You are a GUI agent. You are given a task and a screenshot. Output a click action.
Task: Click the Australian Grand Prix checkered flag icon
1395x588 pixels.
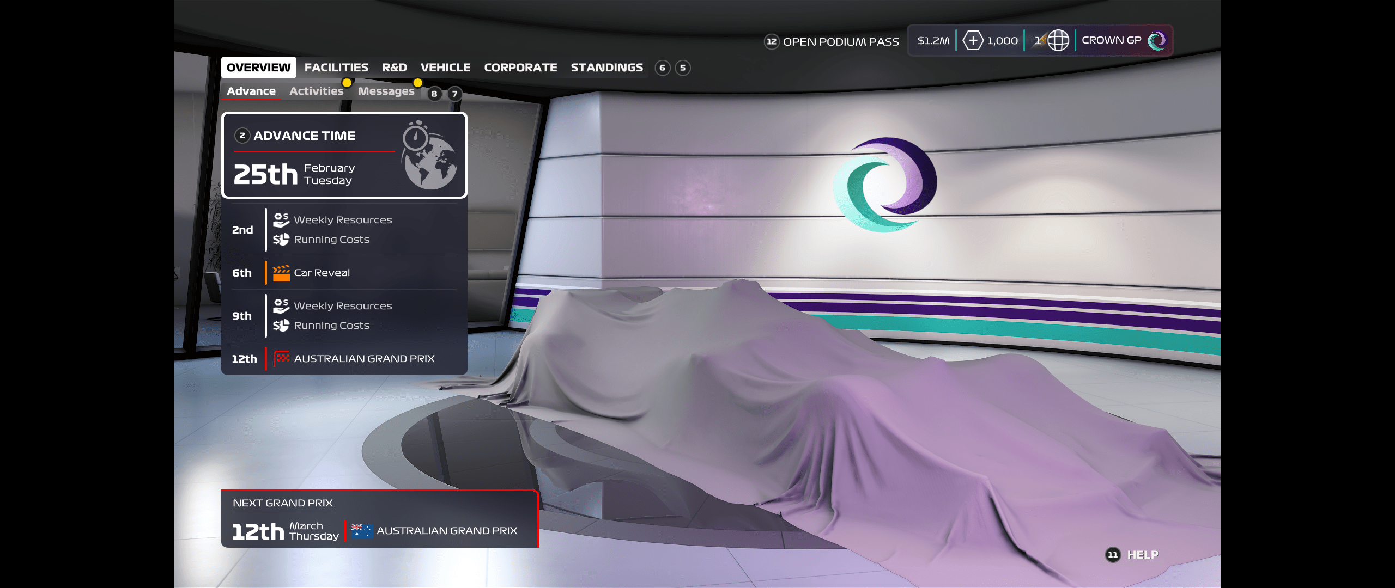281,358
